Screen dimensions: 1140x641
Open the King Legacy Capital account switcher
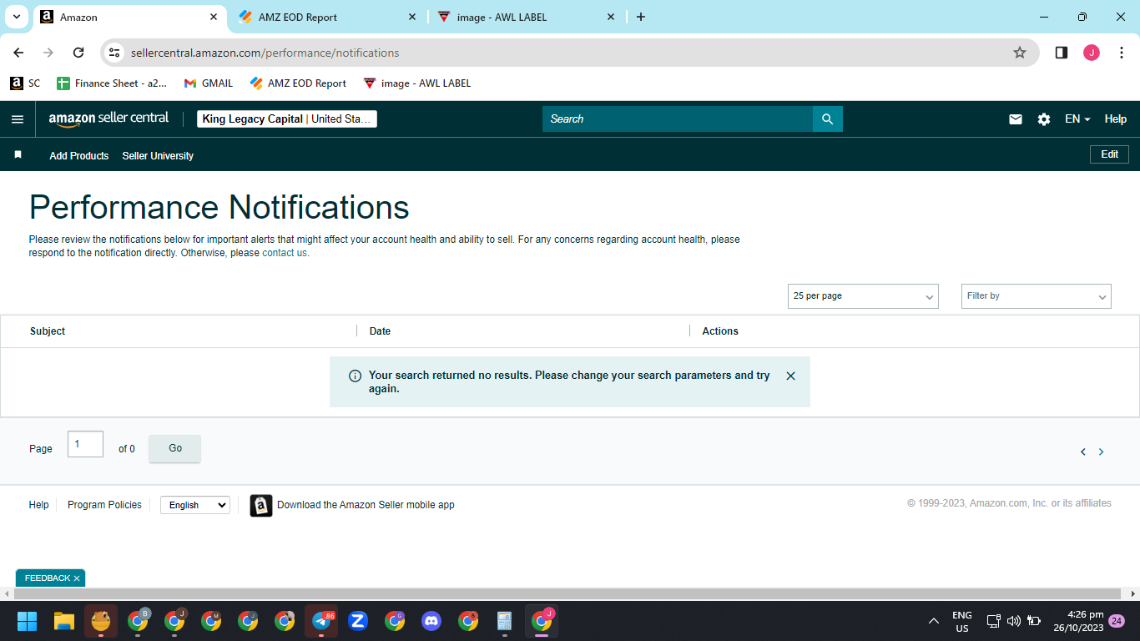coord(287,119)
